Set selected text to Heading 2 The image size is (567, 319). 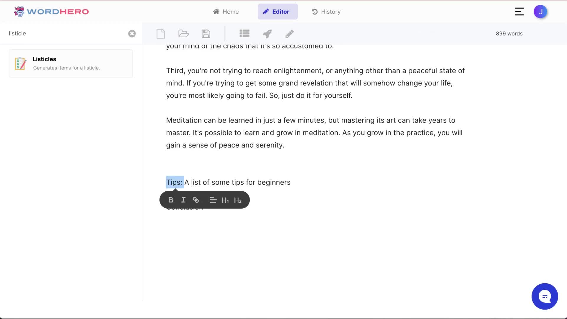click(238, 200)
